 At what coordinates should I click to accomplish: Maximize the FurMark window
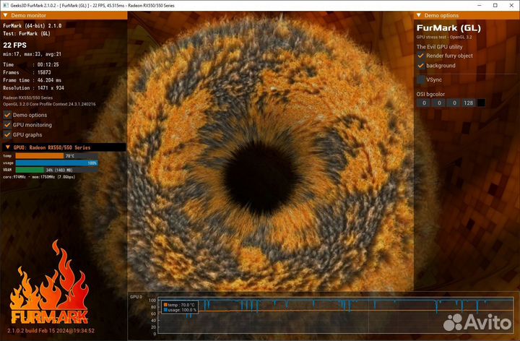[x=495, y=5]
